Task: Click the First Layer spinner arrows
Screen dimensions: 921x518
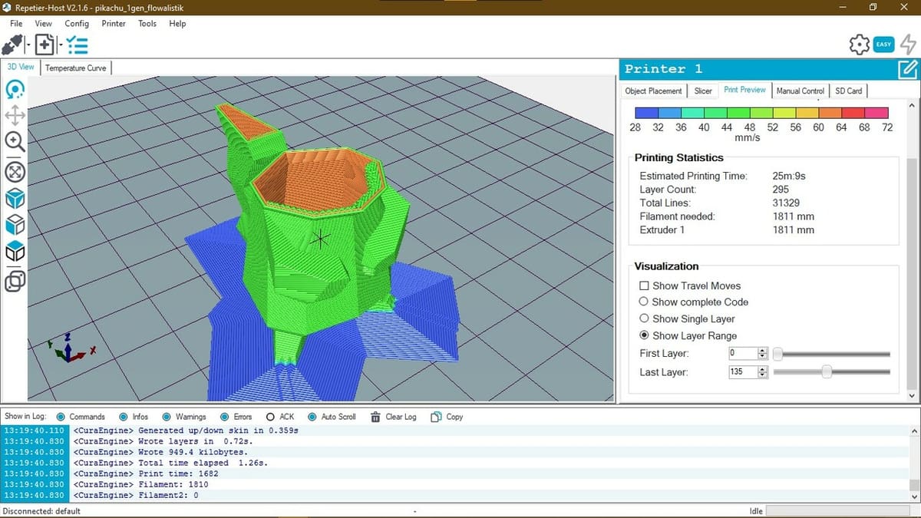Action: pyautogui.click(x=762, y=353)
